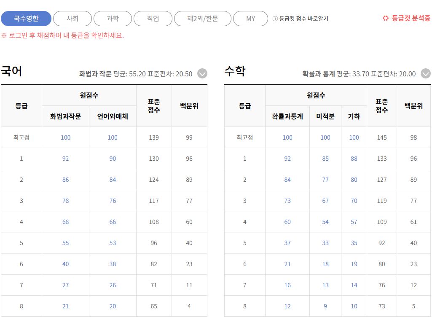This screenshot has width=435, height=321.
Task: Click 국어 최고점 표준점수 139
Action: [x=154, y=138]
